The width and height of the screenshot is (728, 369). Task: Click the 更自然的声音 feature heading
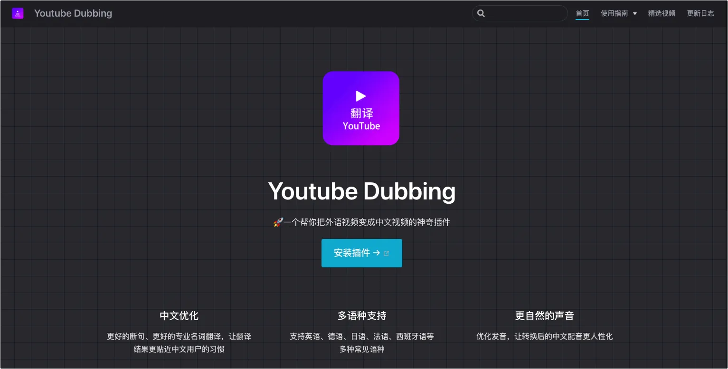point(545,316)
